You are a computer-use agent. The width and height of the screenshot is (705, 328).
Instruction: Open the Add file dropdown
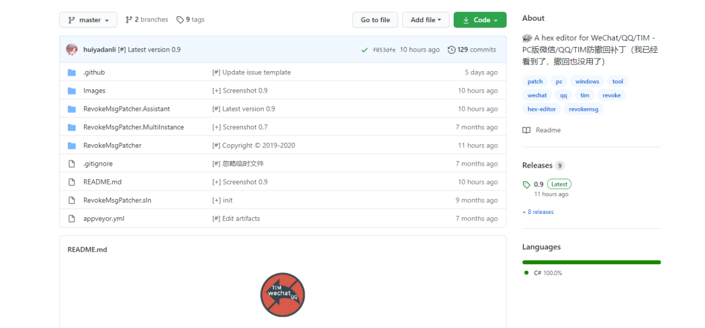click(x=426, y=20)
